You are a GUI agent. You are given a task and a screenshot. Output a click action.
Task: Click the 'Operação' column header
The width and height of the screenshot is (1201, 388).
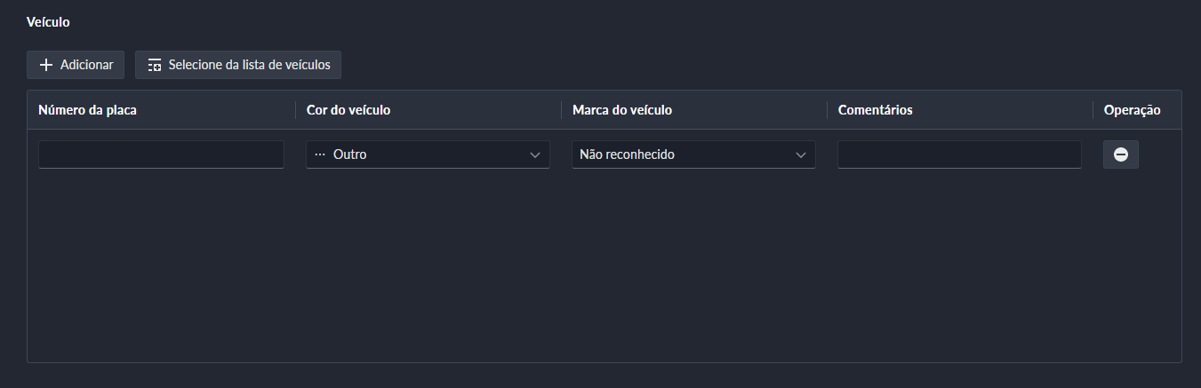coord(1133,110)
